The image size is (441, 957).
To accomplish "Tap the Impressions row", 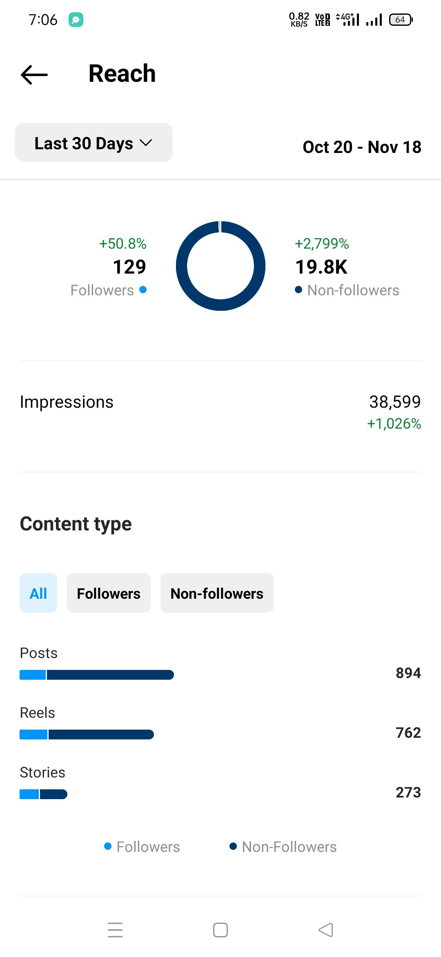I will point(220,412).
